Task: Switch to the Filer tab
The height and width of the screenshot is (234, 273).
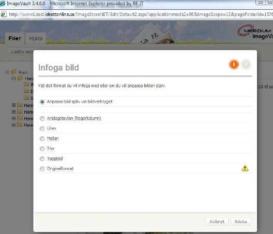Action: pyautogui.click(x=14, y=38)
